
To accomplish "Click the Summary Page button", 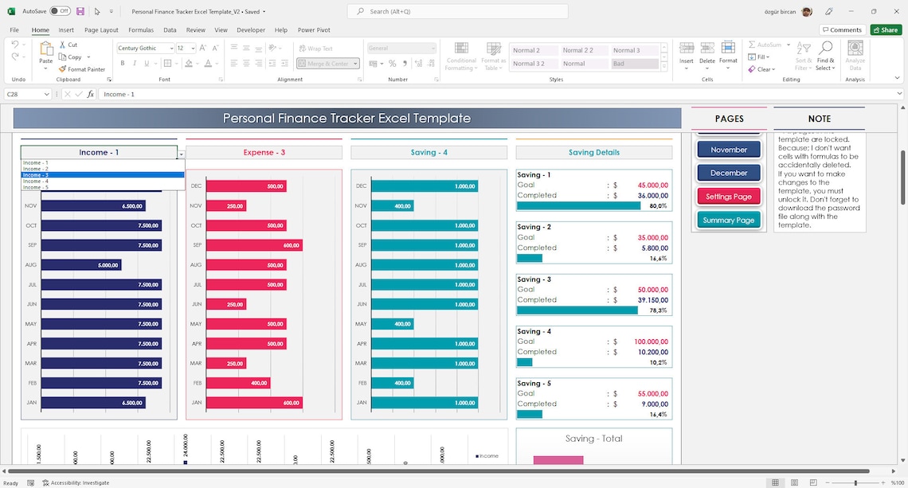I will 728,220.
